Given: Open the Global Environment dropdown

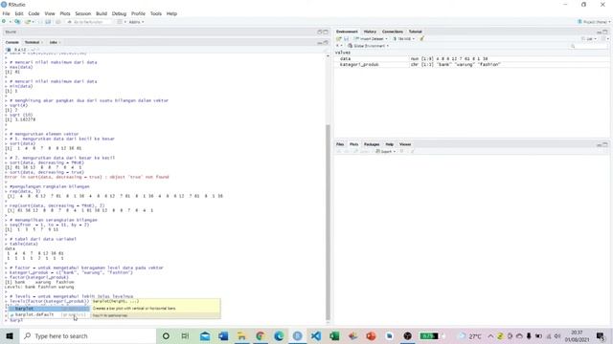Looking at the screenshot, I should click(x=368, y=46).
